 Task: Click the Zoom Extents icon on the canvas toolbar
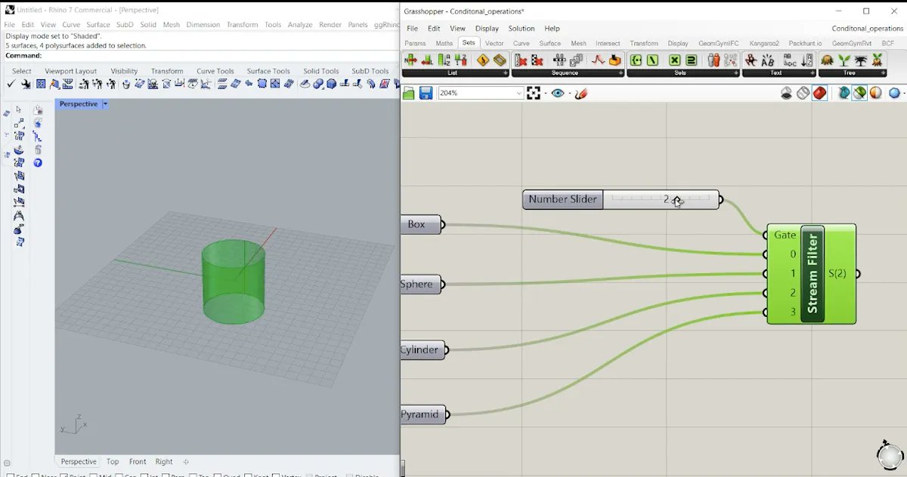coord(534,93)
